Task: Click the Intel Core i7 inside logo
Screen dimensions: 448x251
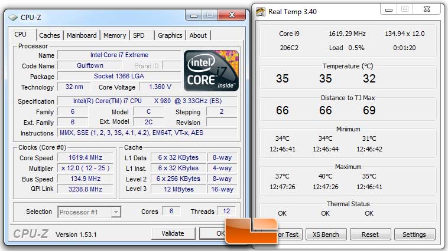Action: click(211, 71)
